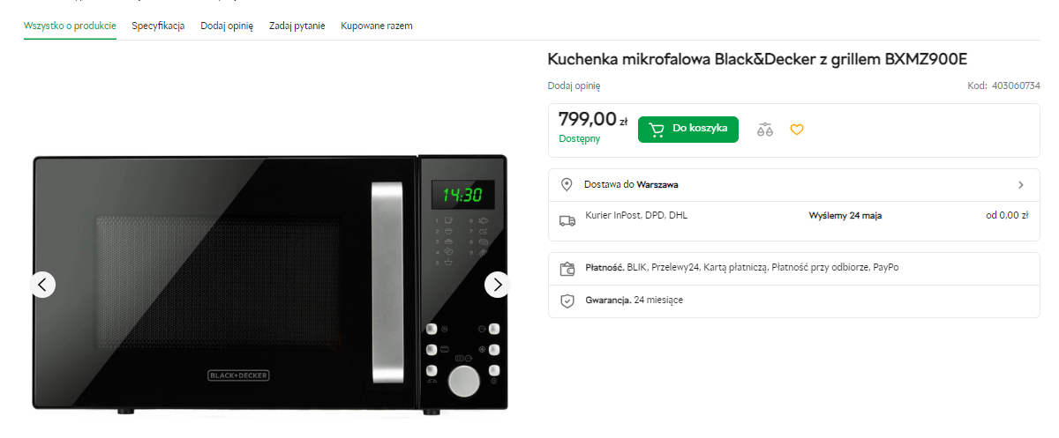Click the courier truck icon
Image resolution: width=1059 pixels, height=438 pixels.
tap(567, 219)
